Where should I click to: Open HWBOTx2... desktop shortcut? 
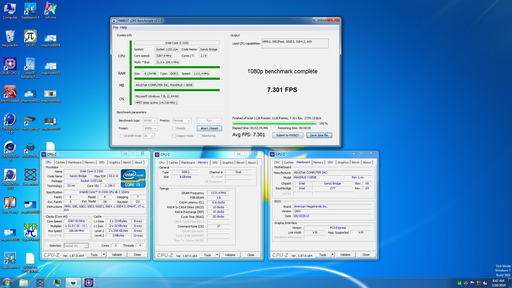pyautogui.click(x=30, y=150)
